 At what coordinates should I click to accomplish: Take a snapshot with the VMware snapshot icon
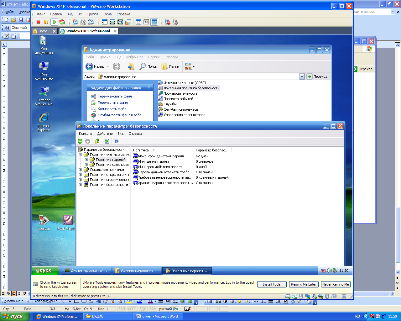75,22
